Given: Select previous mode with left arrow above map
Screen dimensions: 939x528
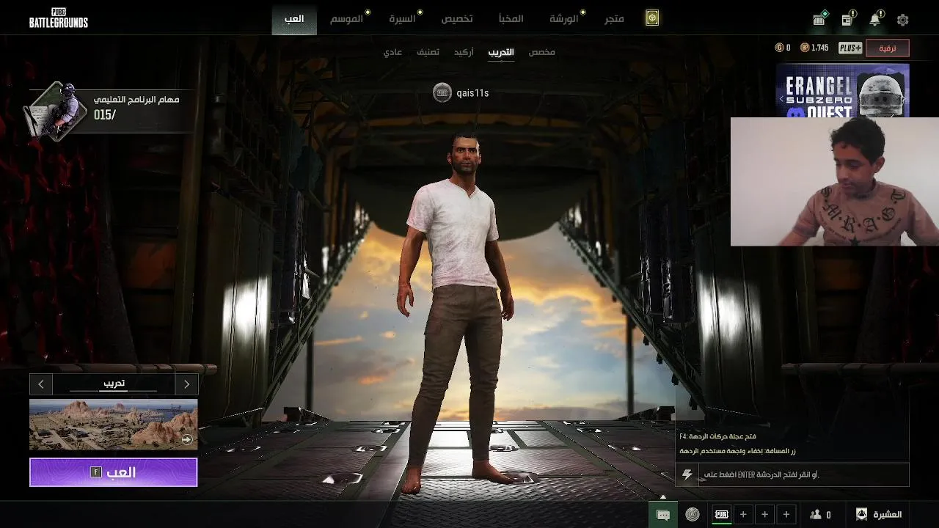Looking at the screenshot, I should click(x=41, y=384).
